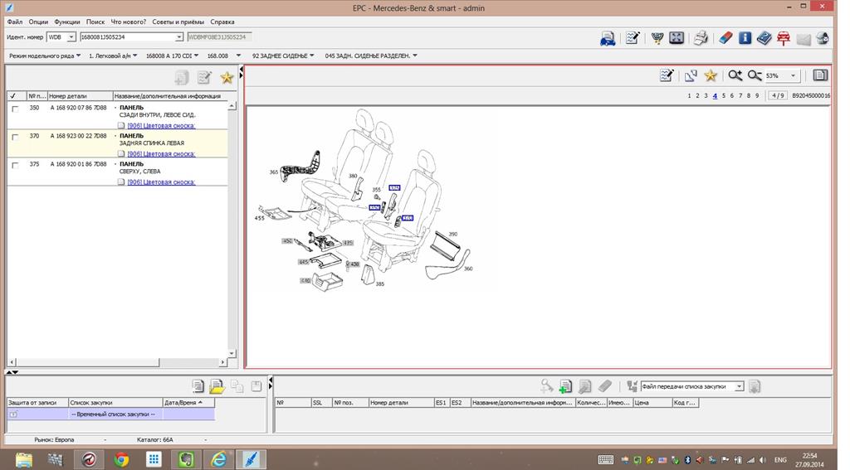Select the checkbox for part 375
This screenshot has height=470, width=850.
tap(15, 165)
